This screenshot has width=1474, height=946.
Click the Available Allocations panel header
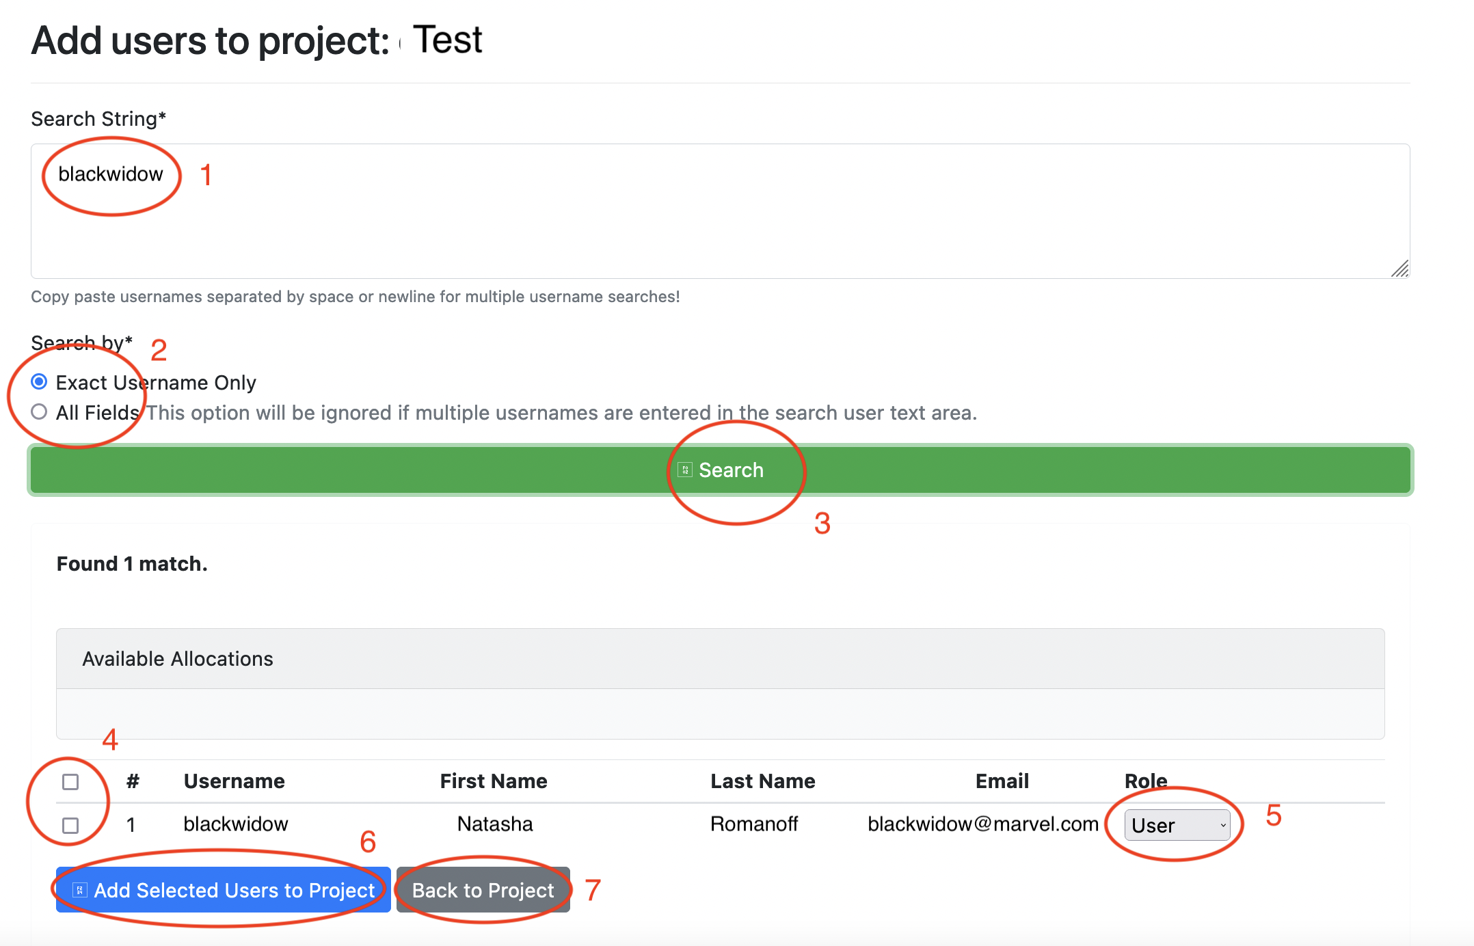click(721, 659)
